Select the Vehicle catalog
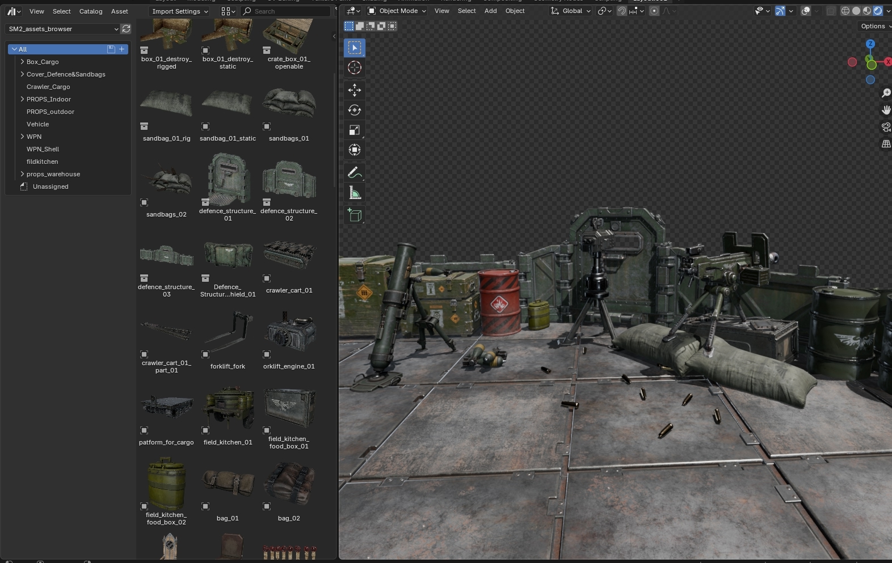This screenshot has height=563, width=892. tap(37, 124)
